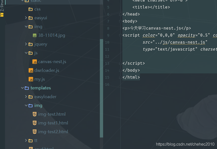Select img-test.html in the tree

52,114
